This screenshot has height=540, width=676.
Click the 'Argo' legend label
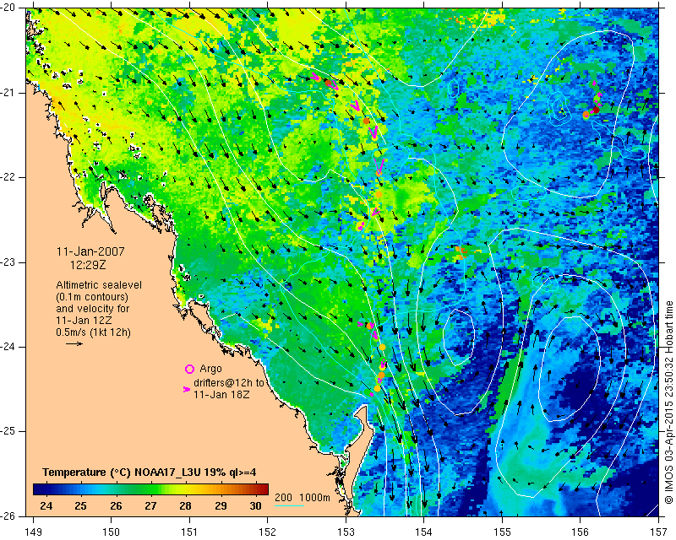(210, 369)
